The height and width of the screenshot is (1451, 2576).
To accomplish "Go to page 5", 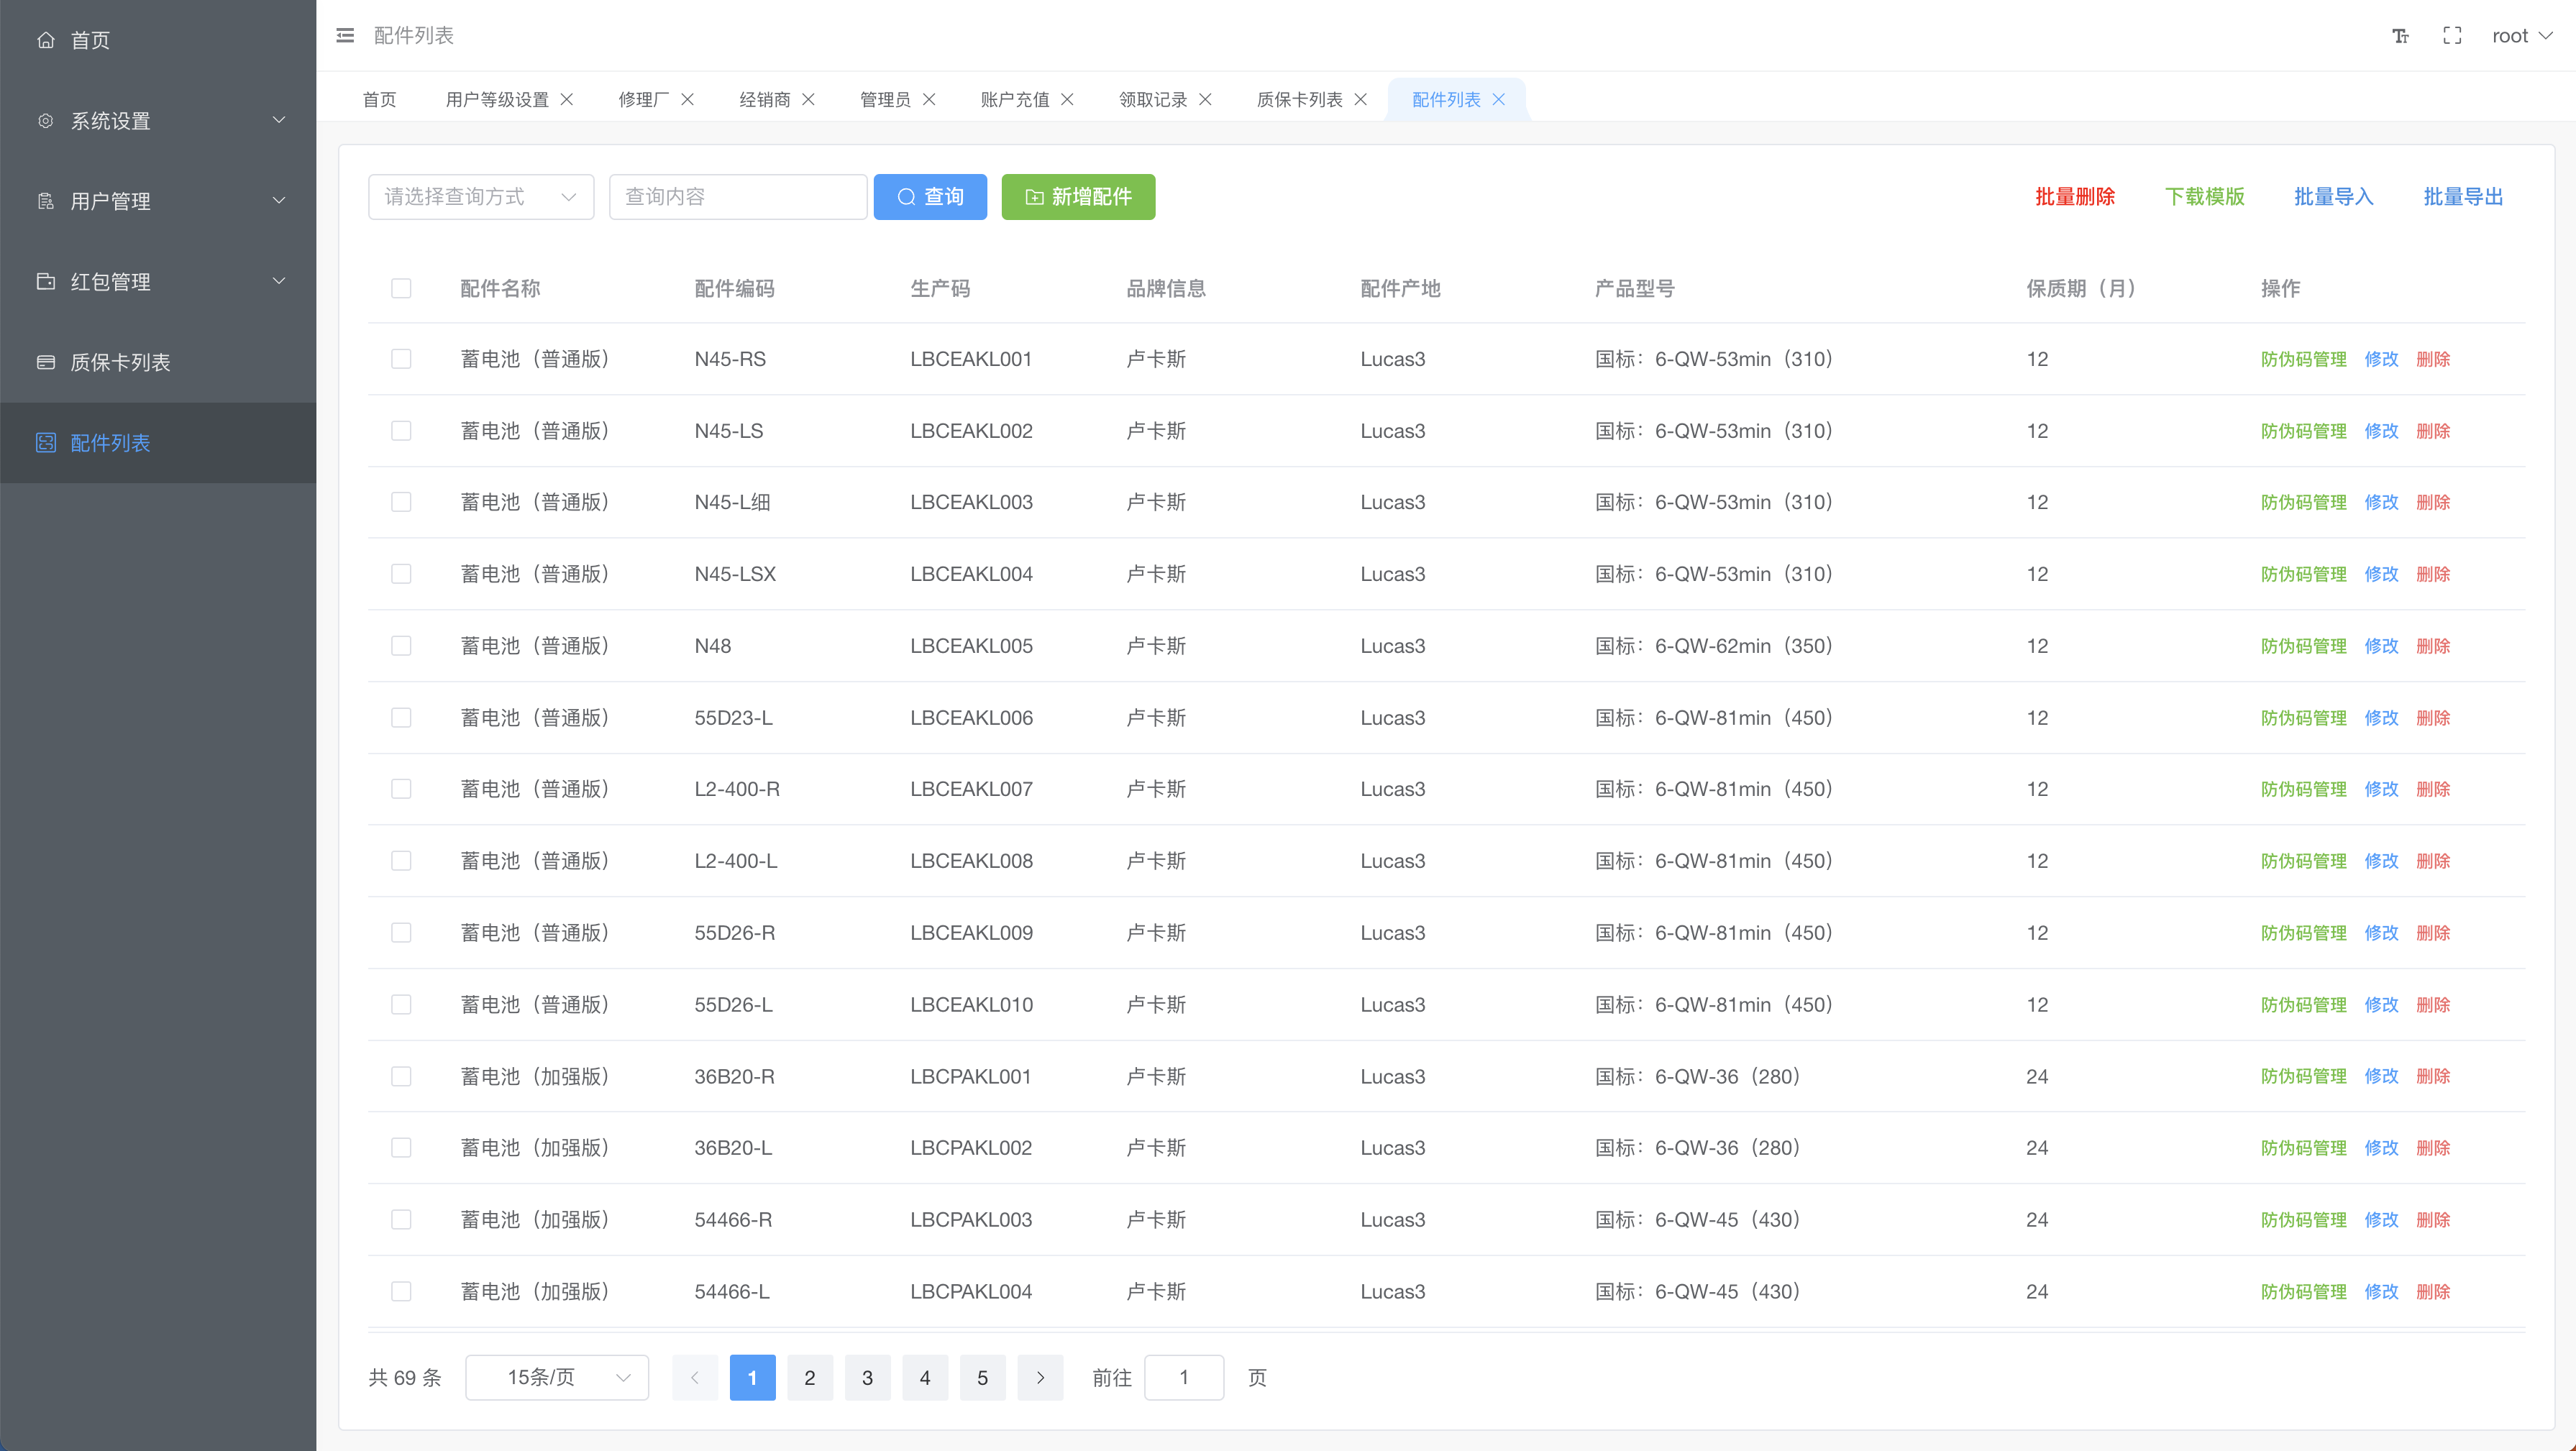I will pyautogui.click(x=982, y=1378).
